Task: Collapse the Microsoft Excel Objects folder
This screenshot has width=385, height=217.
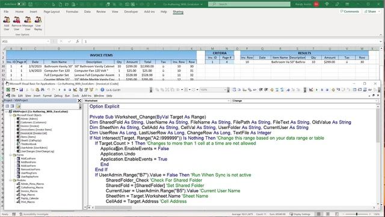Action: [x=11, y=115]
